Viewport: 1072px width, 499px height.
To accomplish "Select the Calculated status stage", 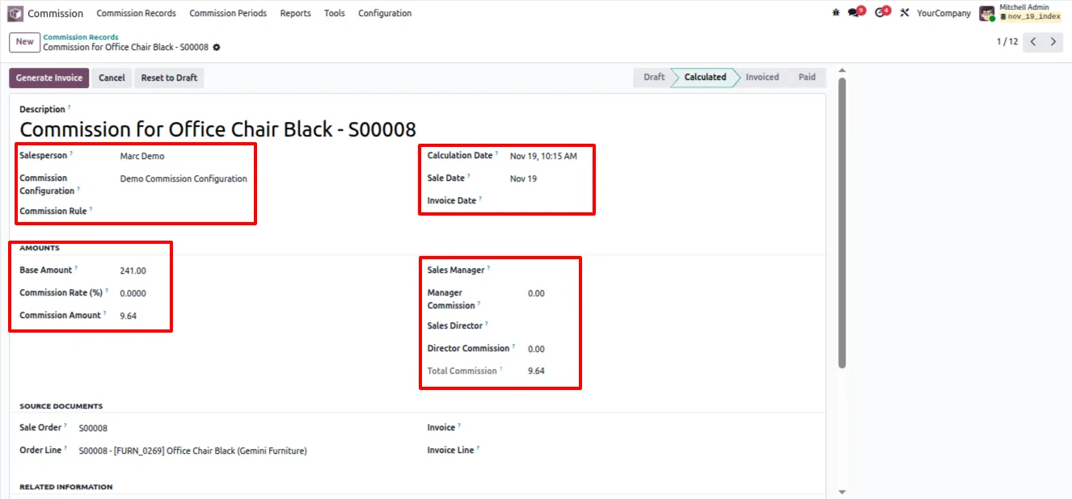I will pyautogui.click(x=705, y=78).
